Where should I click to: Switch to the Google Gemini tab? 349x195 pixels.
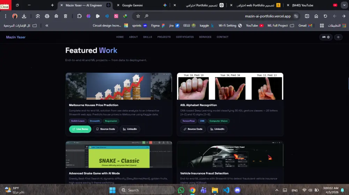pyautogui.click(x=132, y=5)
